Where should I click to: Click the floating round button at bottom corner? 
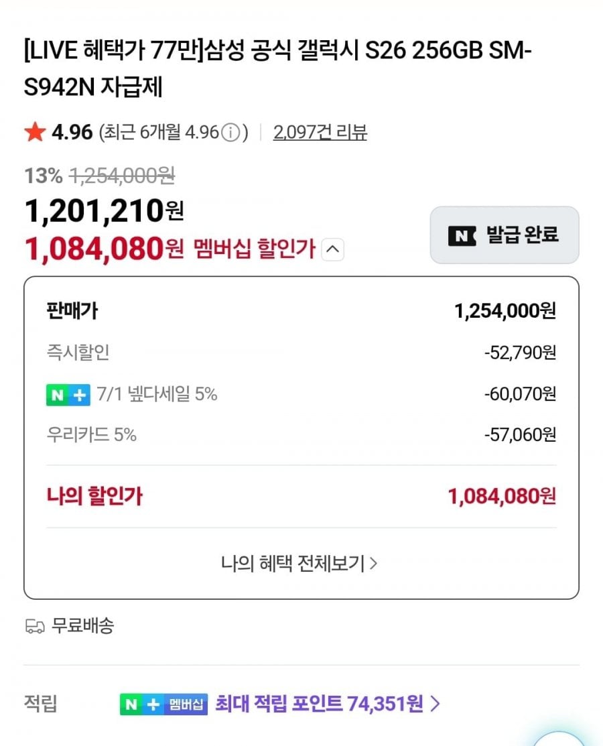point(558,739)
